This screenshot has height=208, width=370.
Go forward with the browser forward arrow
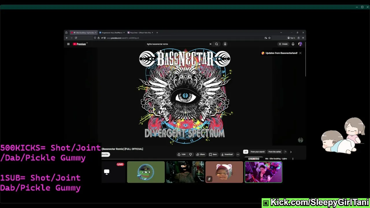[71, 38]
